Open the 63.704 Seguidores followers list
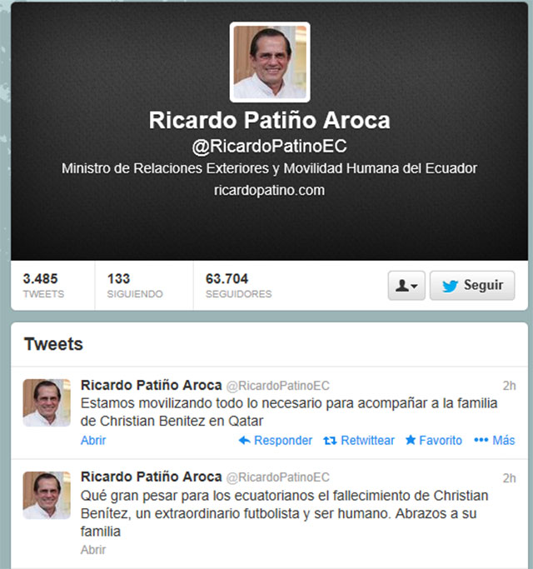Screen dimensions: 533x569 click(238, 285)
